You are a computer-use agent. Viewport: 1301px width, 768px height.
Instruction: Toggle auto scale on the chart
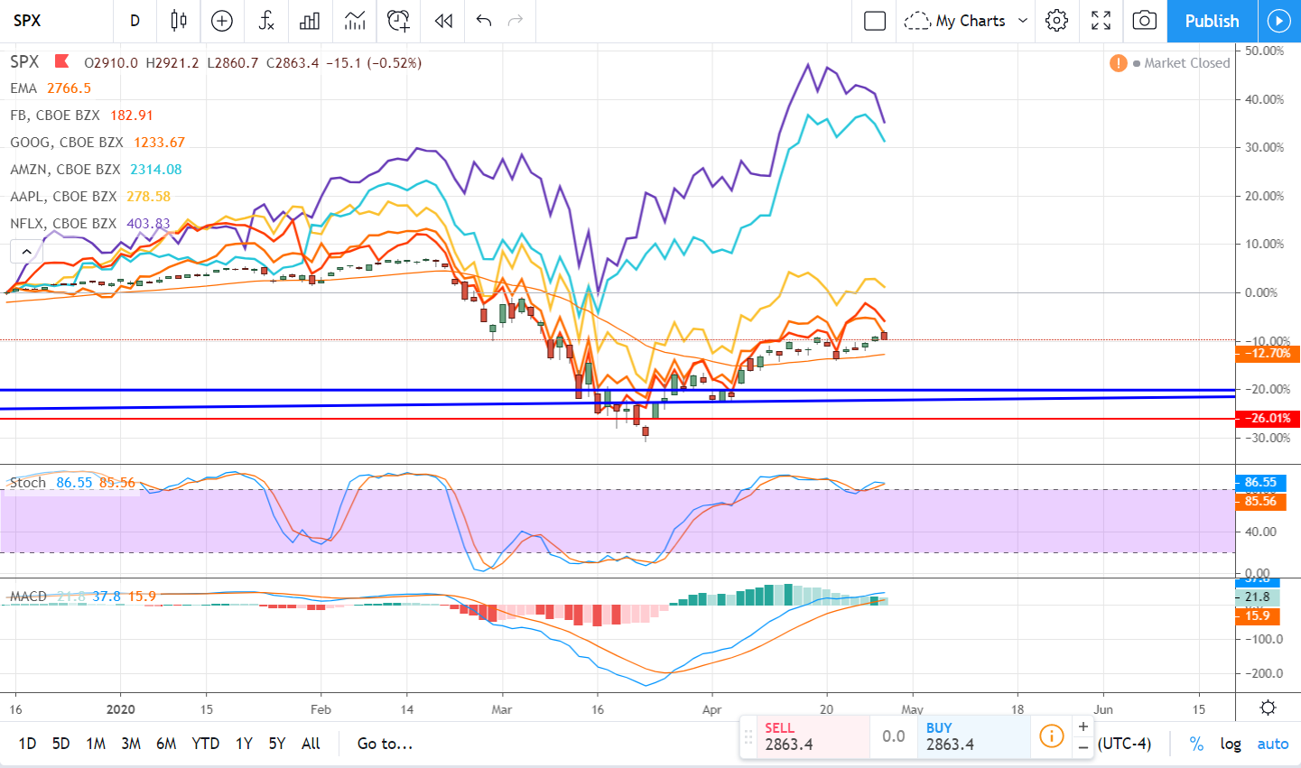(x=1272, y=743)
